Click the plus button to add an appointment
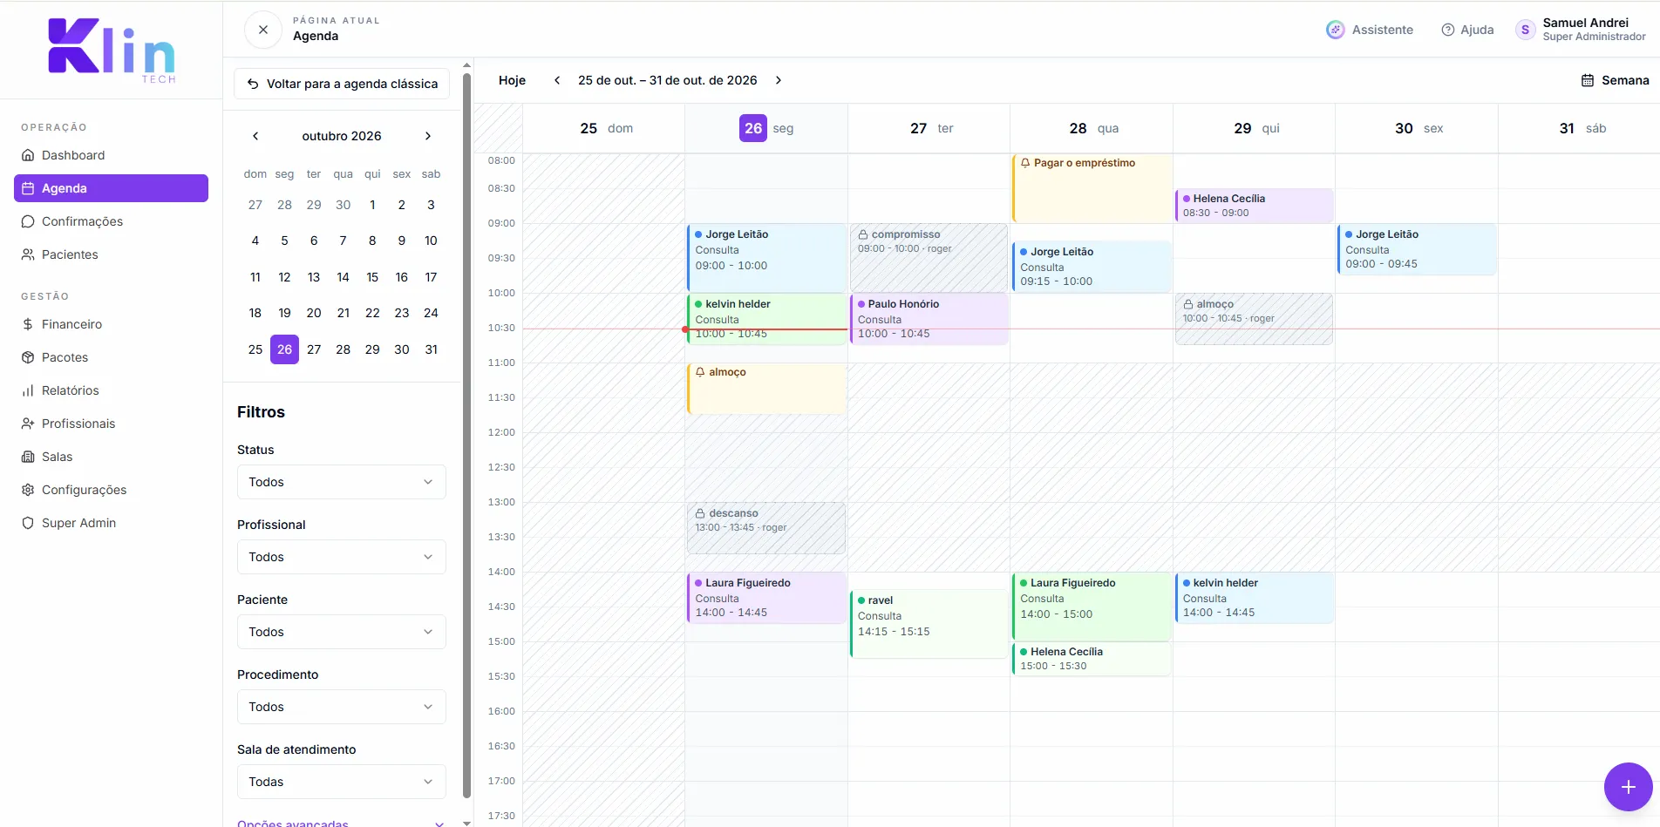 click(x=1628, y=787)
